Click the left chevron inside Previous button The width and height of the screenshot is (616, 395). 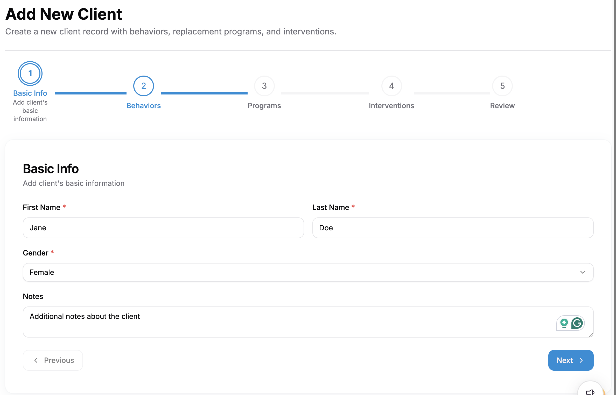point(36,360)
